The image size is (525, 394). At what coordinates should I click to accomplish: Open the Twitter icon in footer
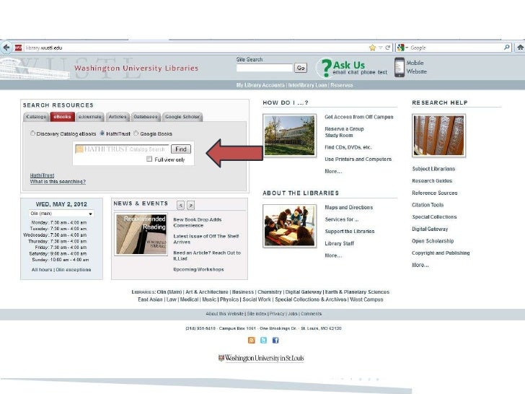[x=263, y=340]
